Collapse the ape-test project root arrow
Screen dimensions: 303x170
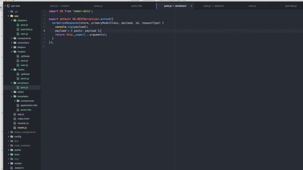click(5, 6)
